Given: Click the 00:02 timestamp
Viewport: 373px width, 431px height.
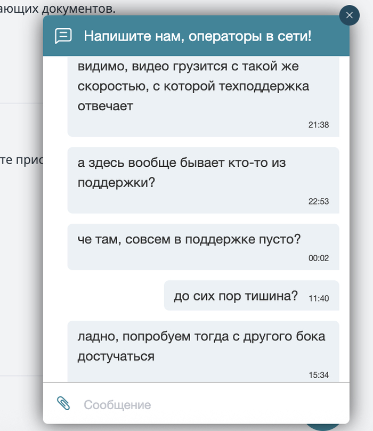Looking at the screenshot, I should 319,258.
